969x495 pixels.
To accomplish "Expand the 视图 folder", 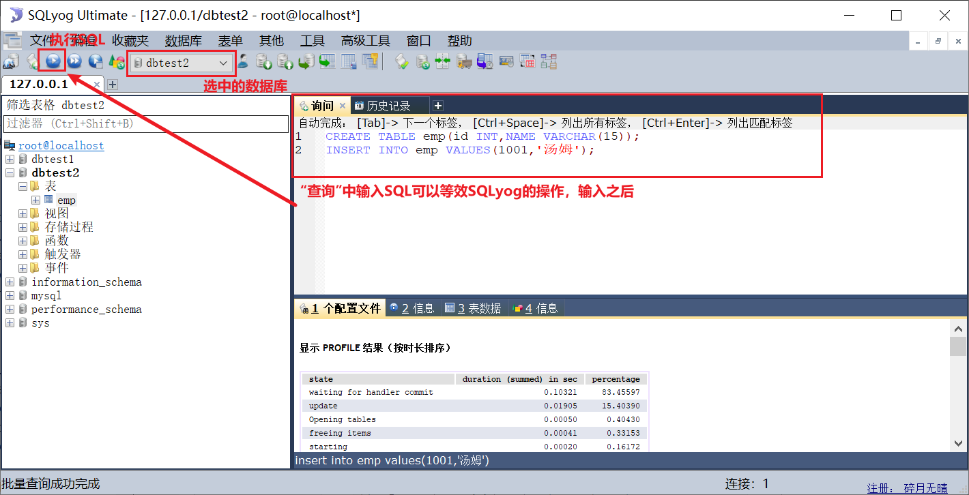I will [23, 213].
